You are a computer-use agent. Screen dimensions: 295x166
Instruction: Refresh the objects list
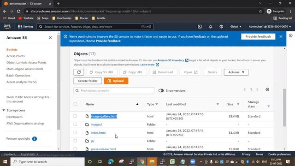pos(79,72)
